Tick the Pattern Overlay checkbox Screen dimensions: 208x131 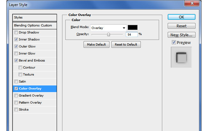(16, 102)
